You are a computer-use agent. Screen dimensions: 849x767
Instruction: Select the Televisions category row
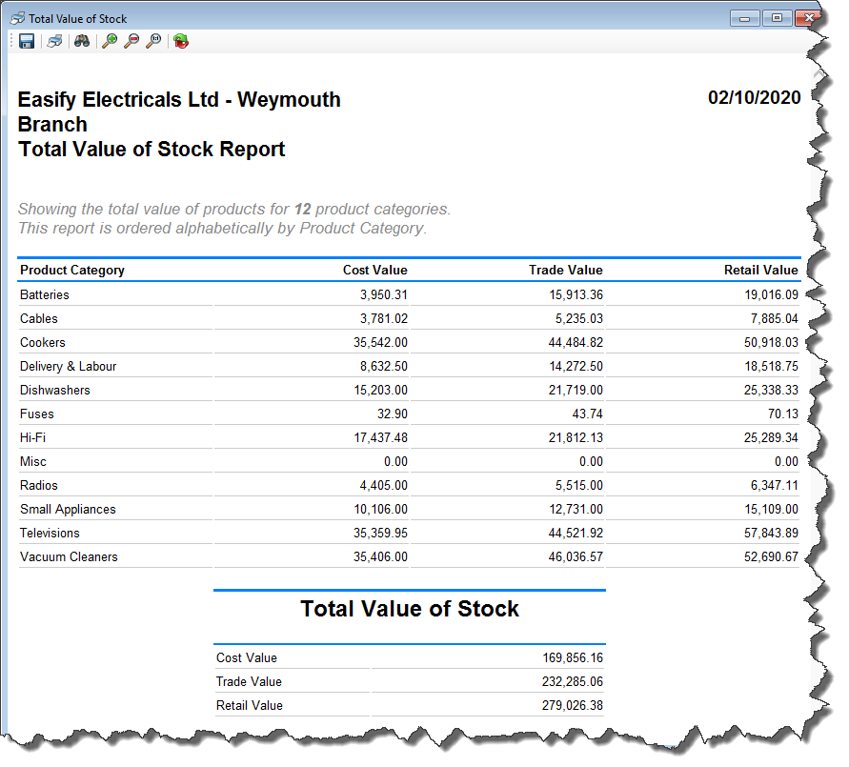pyautogui.click(x=50, y=533)
